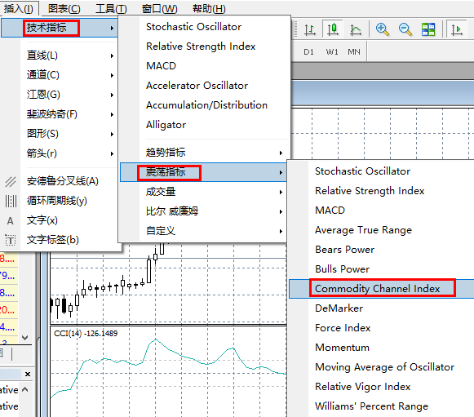Click the chart auto scroll icon
The width and height of the screenshot is (474, 417).
click(457, 29)
